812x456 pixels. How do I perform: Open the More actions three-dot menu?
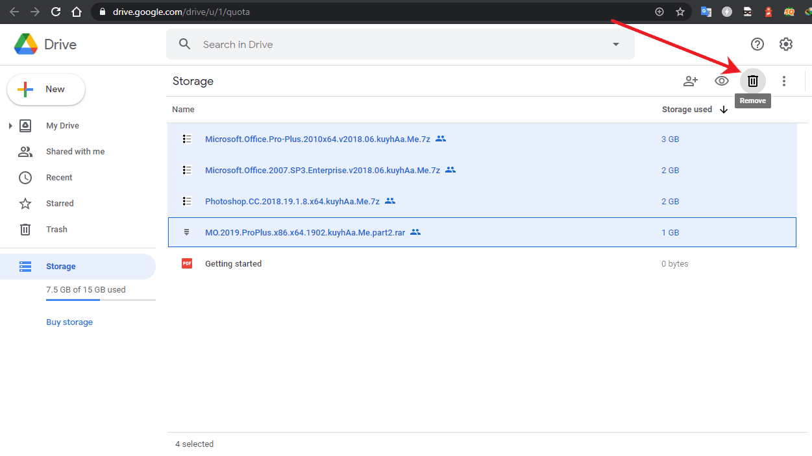[x=784, y=81]
